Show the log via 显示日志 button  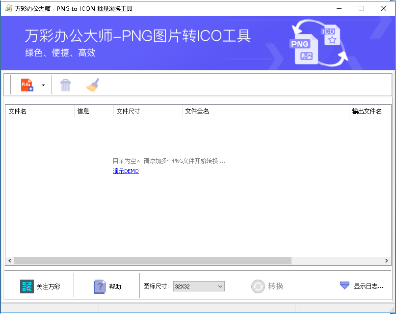pyautogui.click(x=362, y=286)
